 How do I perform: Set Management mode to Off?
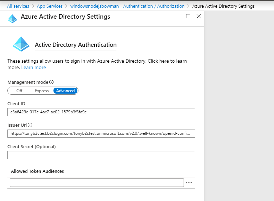click(x=19, y=90)
